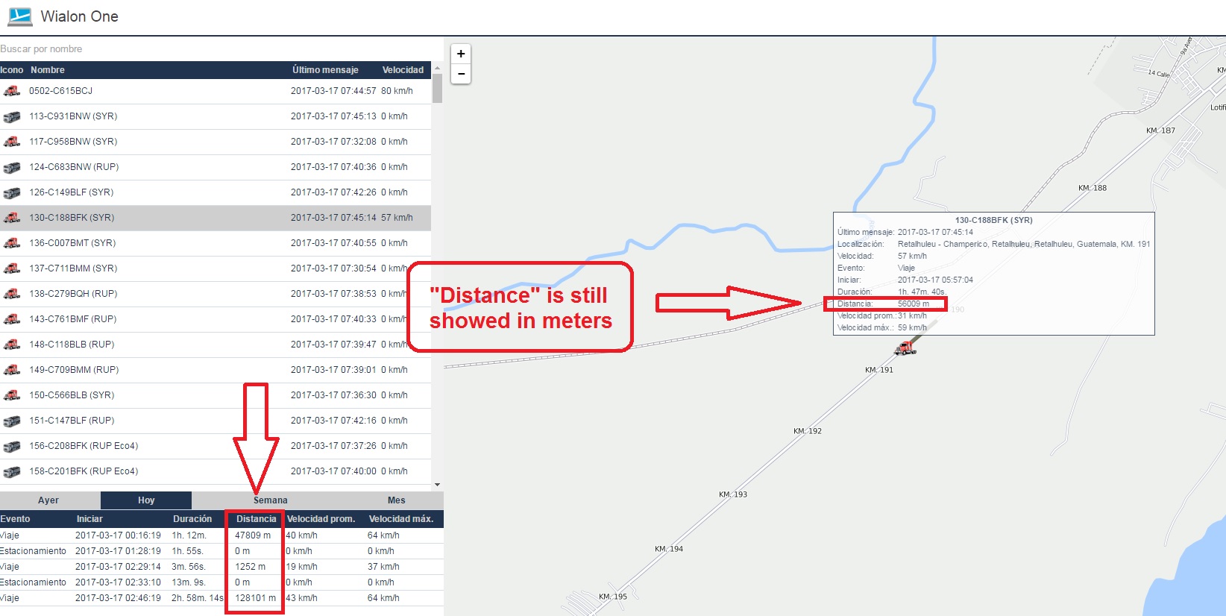The width and height of the screenshot is (1226, 616).
Task: Zoom out the map with minus button
Action: [x=461, y=74]
